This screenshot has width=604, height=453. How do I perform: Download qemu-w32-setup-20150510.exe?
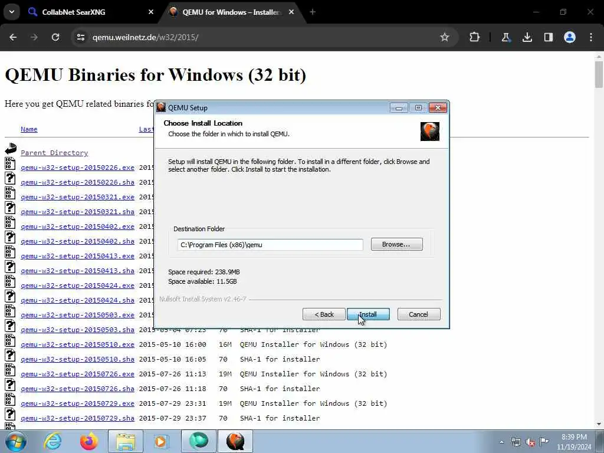coord(77,344)
